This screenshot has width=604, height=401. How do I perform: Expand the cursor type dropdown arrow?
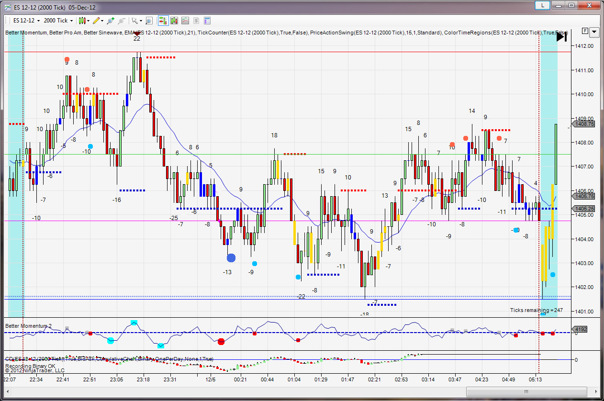coord(141,21)
